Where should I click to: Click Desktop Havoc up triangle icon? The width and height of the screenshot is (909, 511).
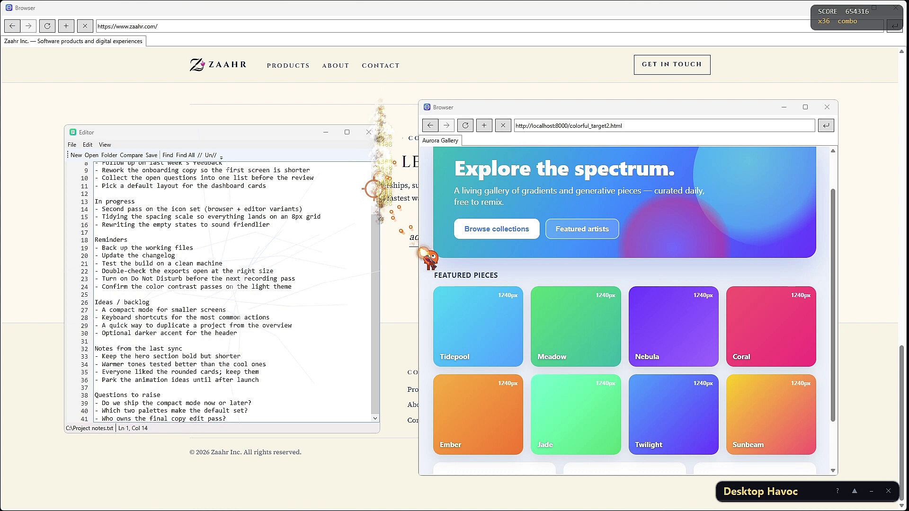855,491
